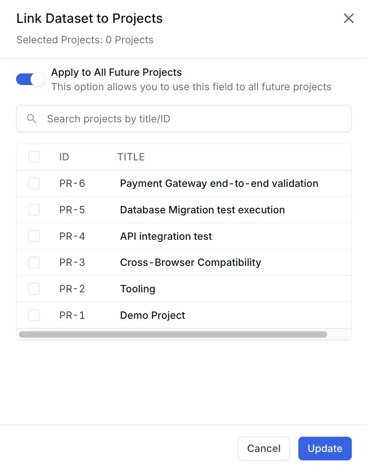The height and width of the screenshot is (470, 367).
Task: Check the PR-1 Demo Project checkbox
Action: [x=34, y=315]
